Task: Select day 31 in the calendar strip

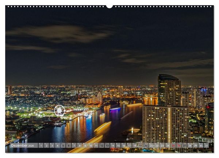Action: coord(207,146)
